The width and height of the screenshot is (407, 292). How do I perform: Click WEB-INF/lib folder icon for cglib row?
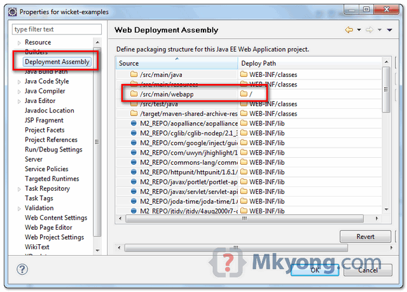click(x=244, y=133)
